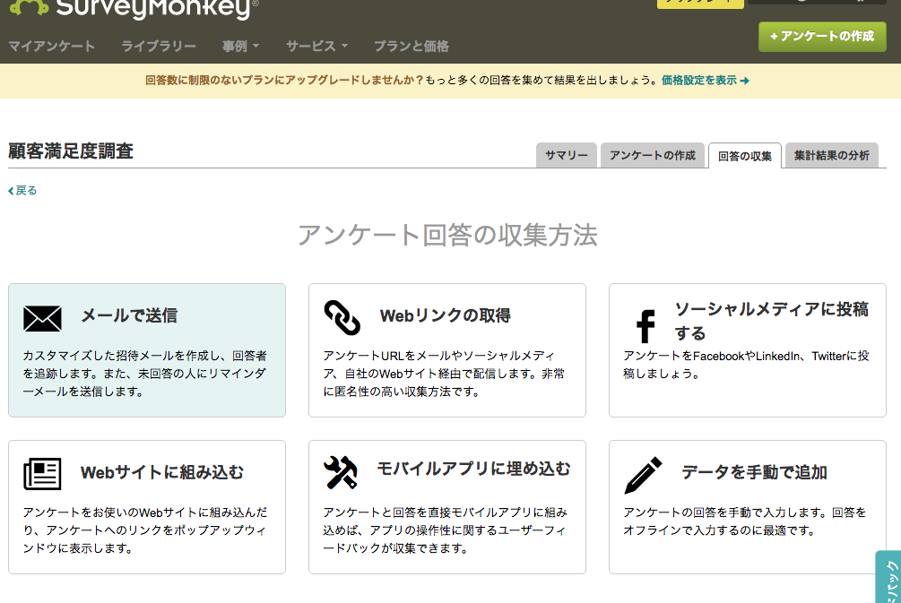Click the SurveyMonkey logo

(x=134, y=8)
